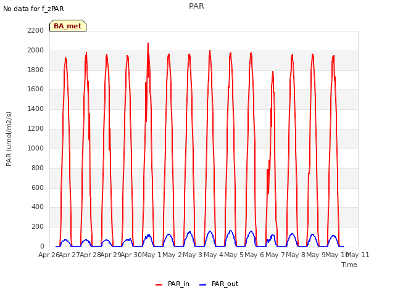Click the May 8 x-axis label

click(x=296, y=255)
